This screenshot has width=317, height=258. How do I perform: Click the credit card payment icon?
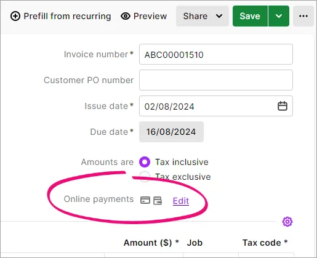pos(145,200)
